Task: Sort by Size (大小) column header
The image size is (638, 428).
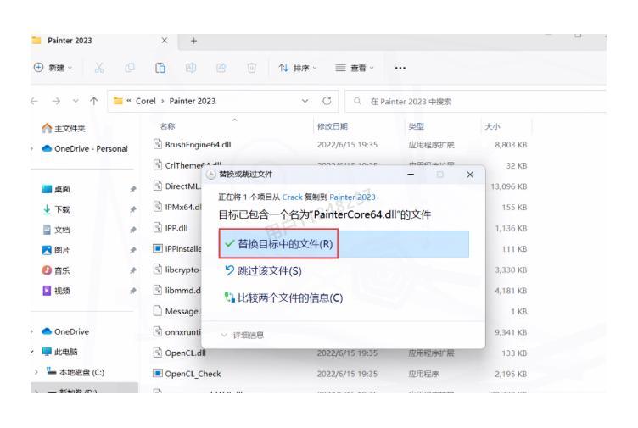Action: (492, 126)
